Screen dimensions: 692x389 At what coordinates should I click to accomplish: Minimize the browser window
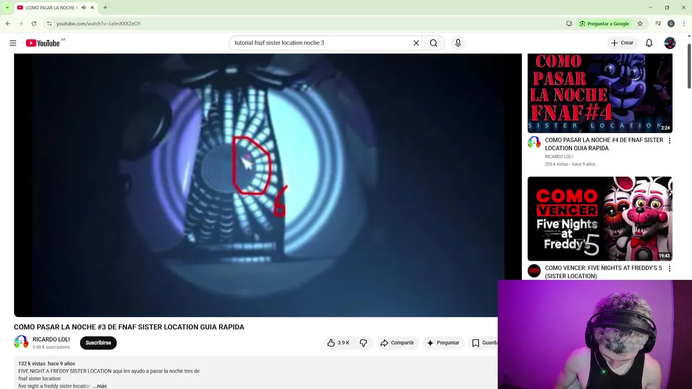[650, 8]
